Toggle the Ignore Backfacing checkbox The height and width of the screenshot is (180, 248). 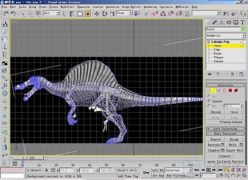point(209,101)
